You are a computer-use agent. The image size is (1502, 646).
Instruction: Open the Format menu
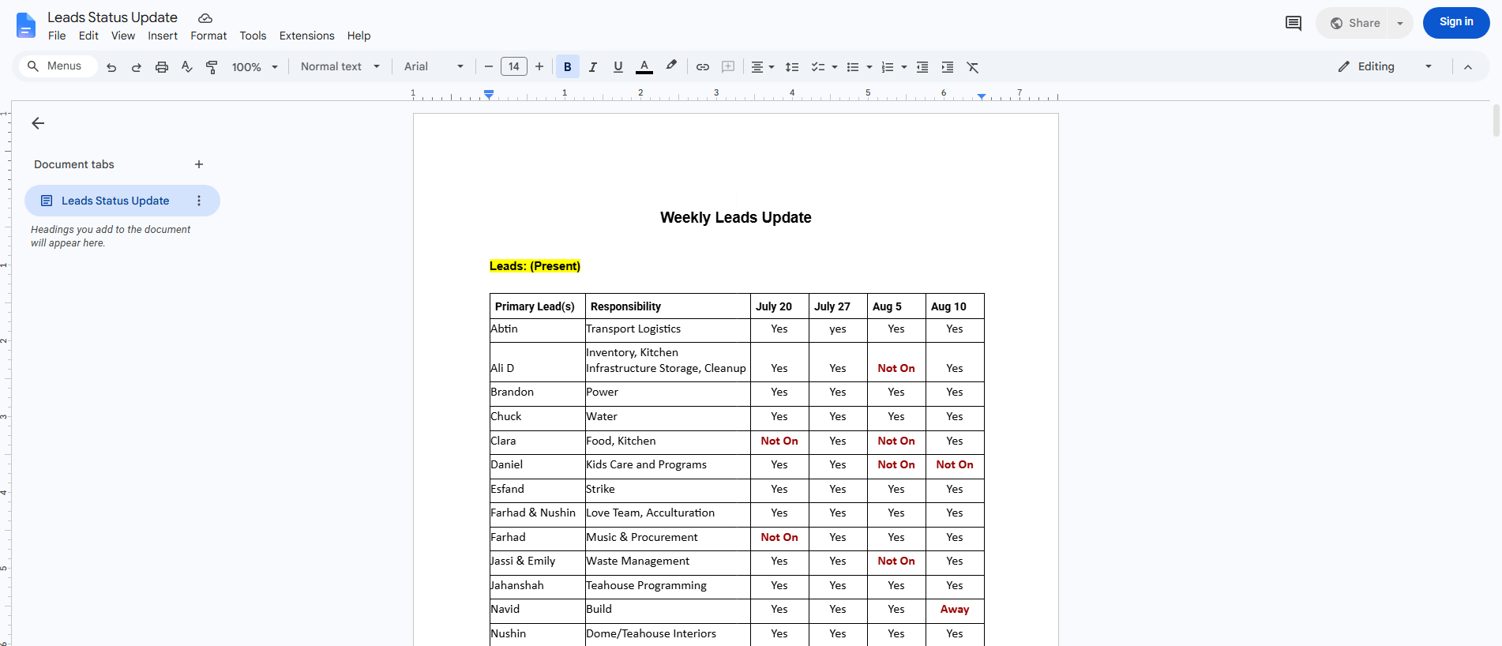[208, 36]
